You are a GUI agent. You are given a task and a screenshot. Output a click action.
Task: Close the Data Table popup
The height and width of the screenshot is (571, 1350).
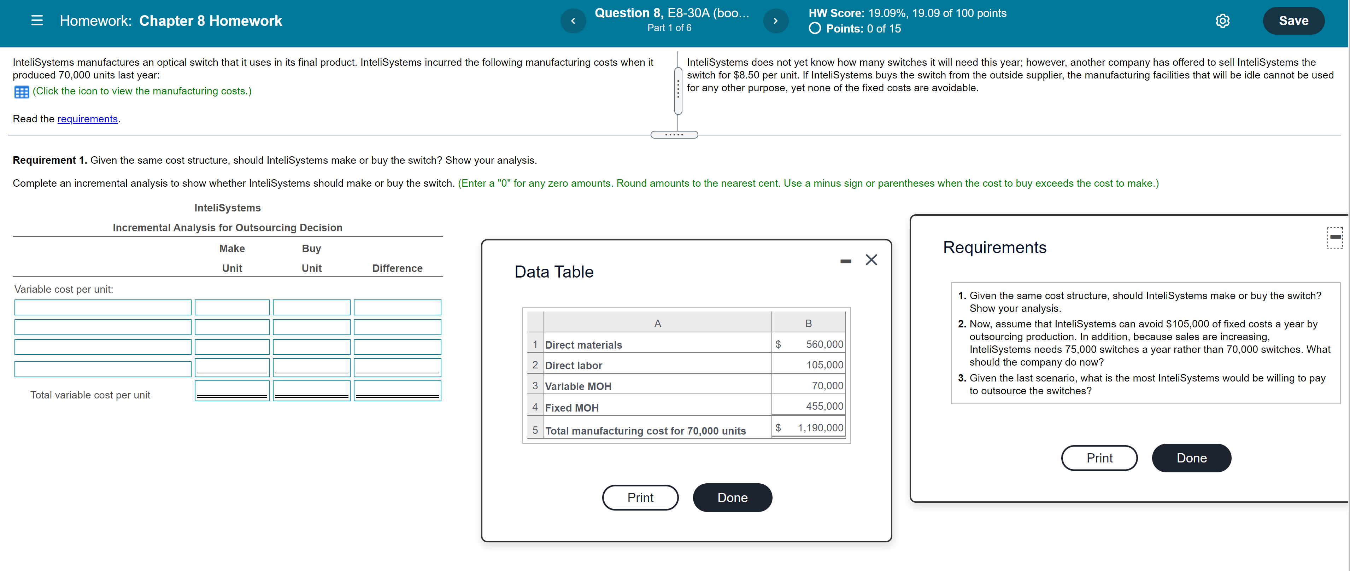871,260
